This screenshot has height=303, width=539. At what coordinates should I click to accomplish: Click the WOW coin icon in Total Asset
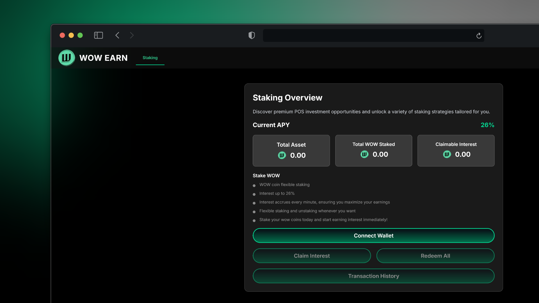282,155
